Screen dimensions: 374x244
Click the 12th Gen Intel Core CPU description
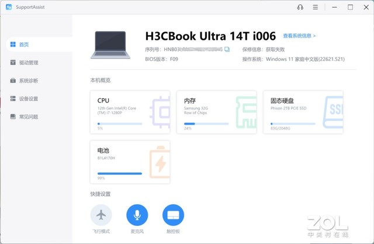[x=117, y=111]
